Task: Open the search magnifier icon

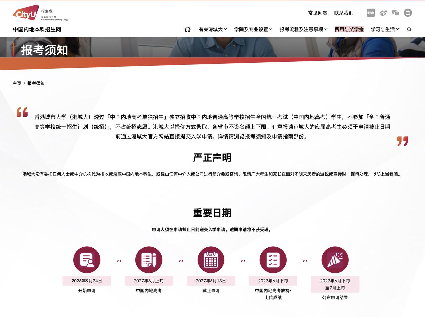Action: (409, 29)
